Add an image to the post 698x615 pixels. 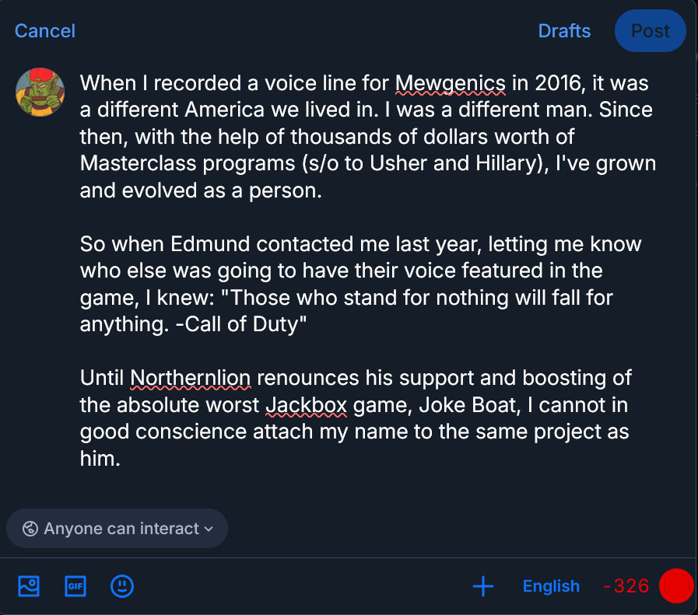click(29, 586)
